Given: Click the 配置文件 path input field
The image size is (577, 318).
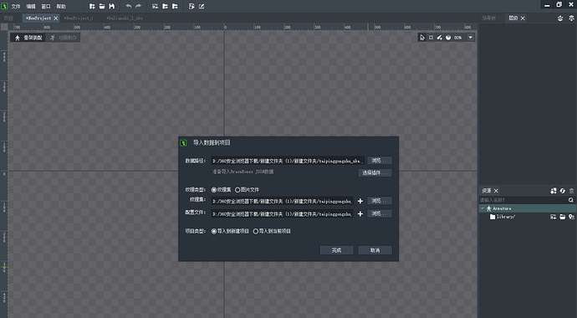Looking at the screenshot, I should (x=282, y=214).
